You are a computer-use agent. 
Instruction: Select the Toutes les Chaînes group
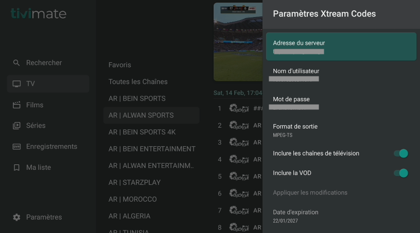click(x=138, y=82)
